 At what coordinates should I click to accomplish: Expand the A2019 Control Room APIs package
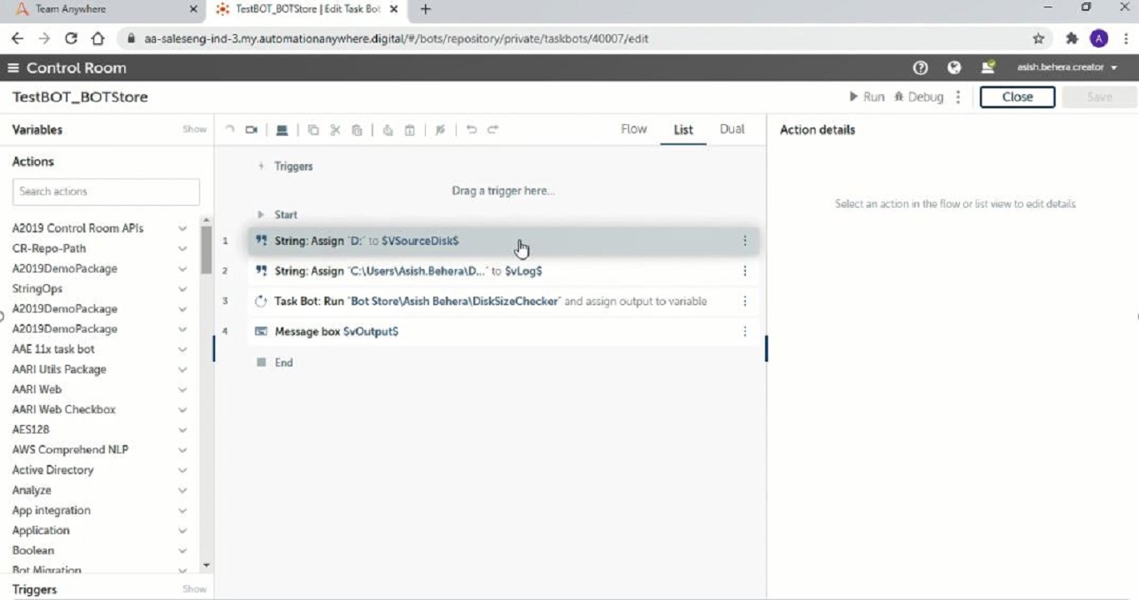coord(182,228)
